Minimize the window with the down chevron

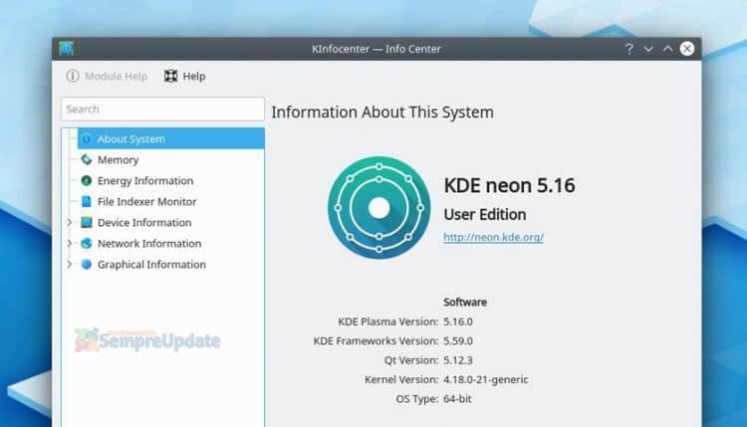click(x=648, y=49)
